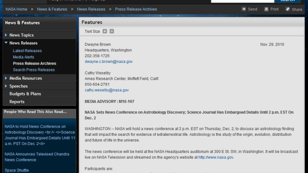This screenshot has height=173, width=308.
Task: Open Latest Releases in sidebar
Action: [x=27, y=51]
